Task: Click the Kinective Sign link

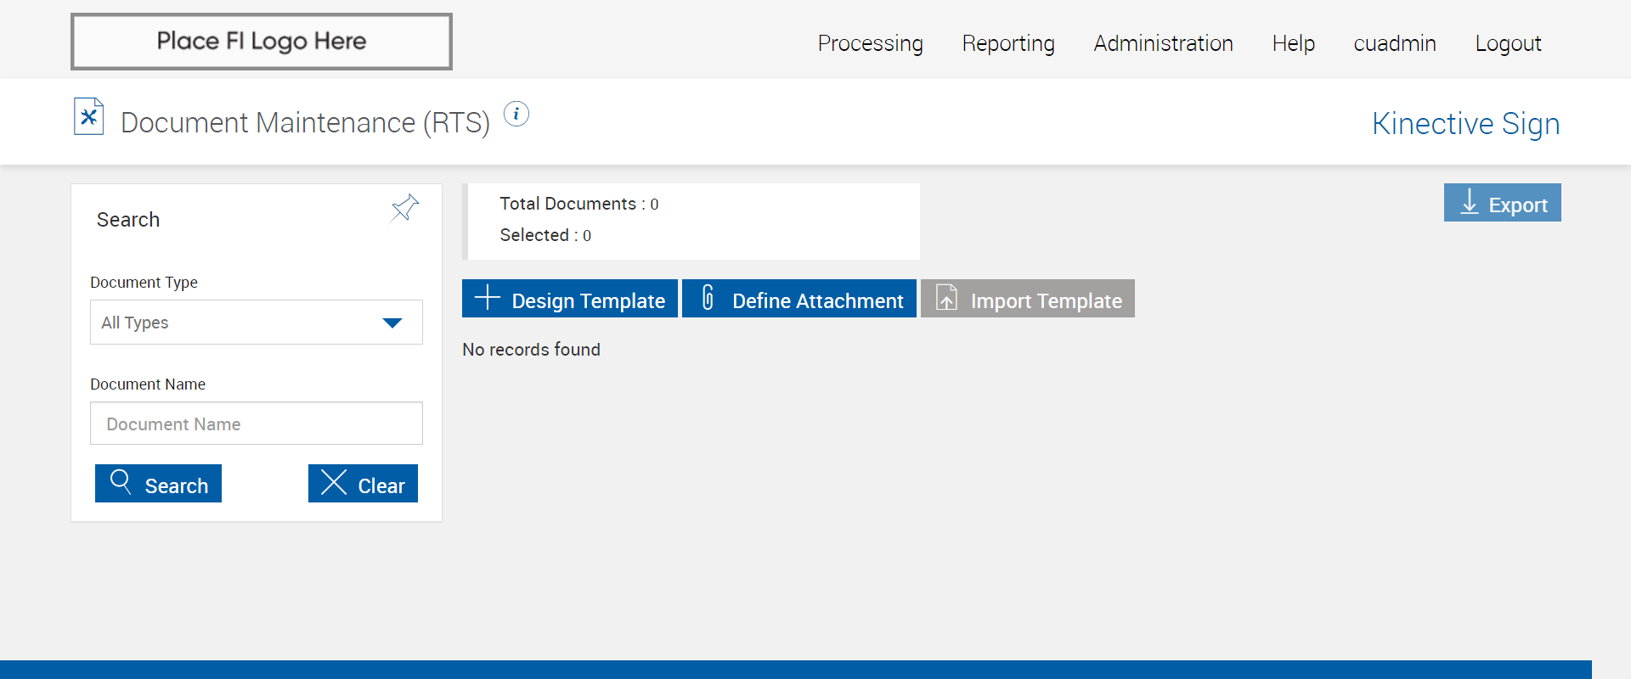Action: click(x=1465, y=124)
